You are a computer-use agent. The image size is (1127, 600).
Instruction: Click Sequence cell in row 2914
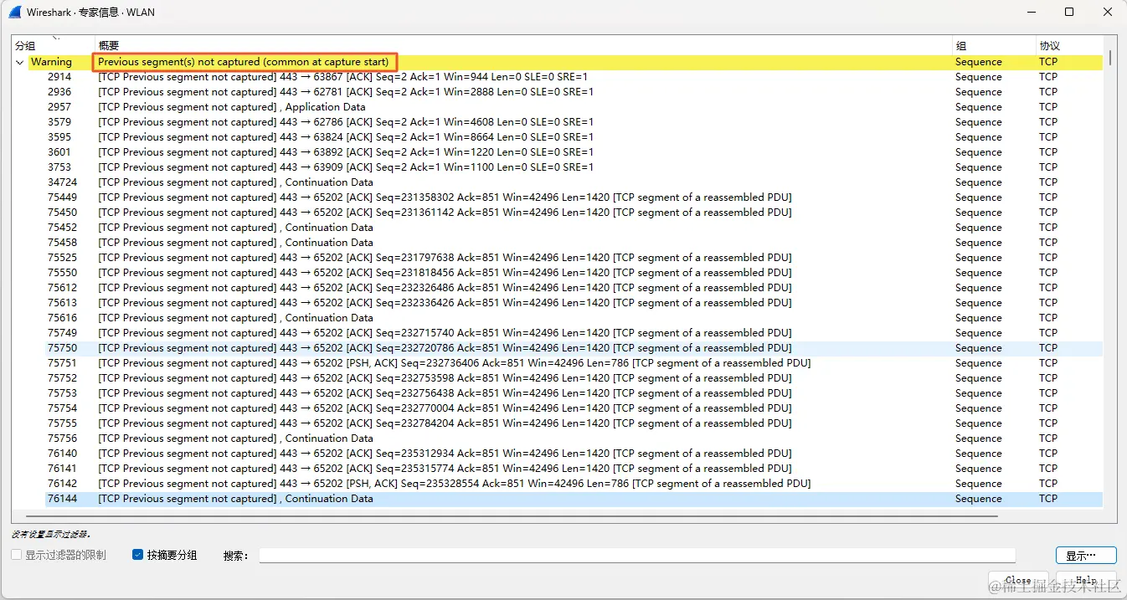tap(979, 77)
